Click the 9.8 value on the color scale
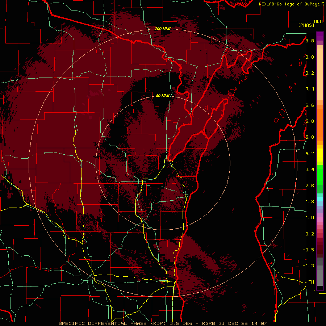Image resolution: width=326 pixels, height=326 pixels. click(x=310, y=41)
